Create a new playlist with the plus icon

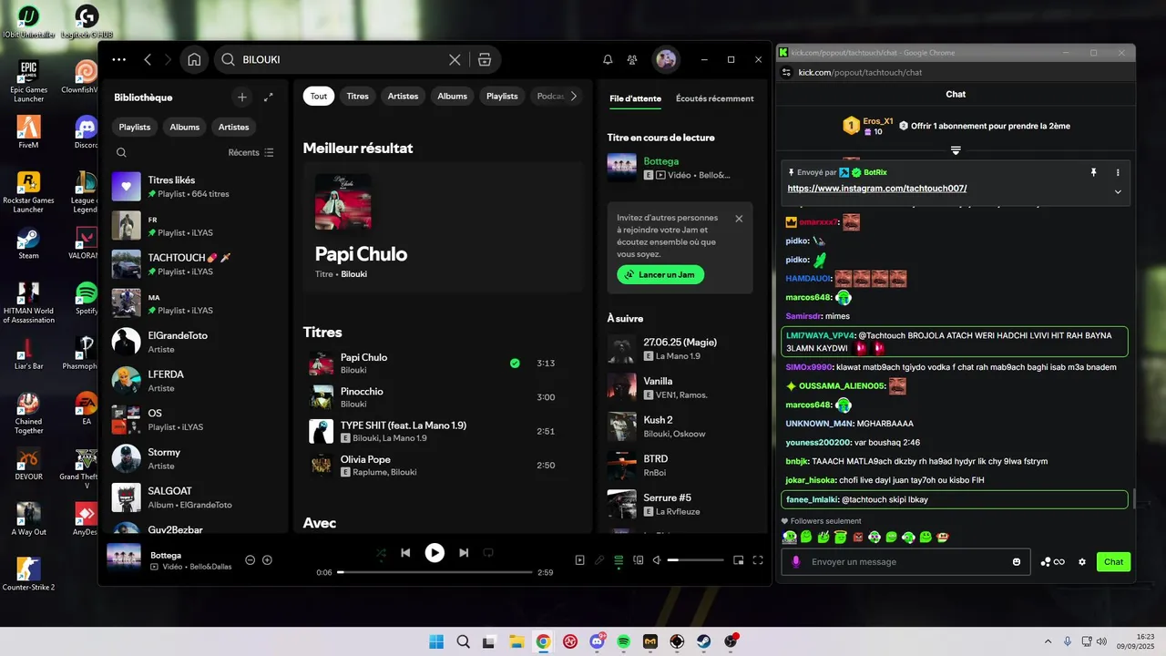pos(241,97)
